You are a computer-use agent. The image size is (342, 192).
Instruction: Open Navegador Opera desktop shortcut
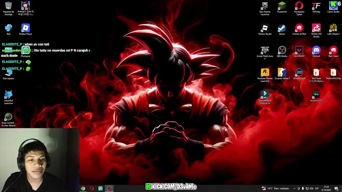pos(299,9)
